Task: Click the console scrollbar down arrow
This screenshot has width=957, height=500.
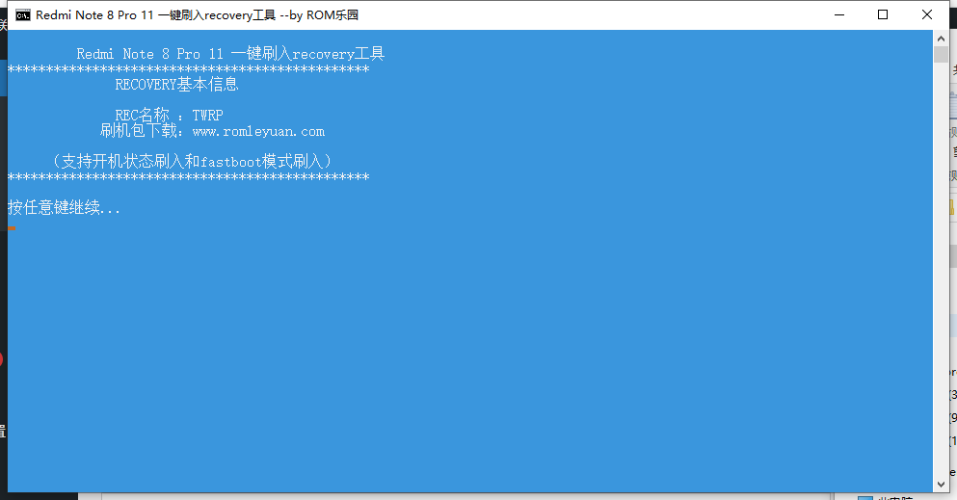Action: tap(941, 485)
